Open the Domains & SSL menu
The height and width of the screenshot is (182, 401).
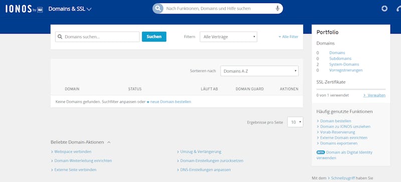click(x=70, y=9)
